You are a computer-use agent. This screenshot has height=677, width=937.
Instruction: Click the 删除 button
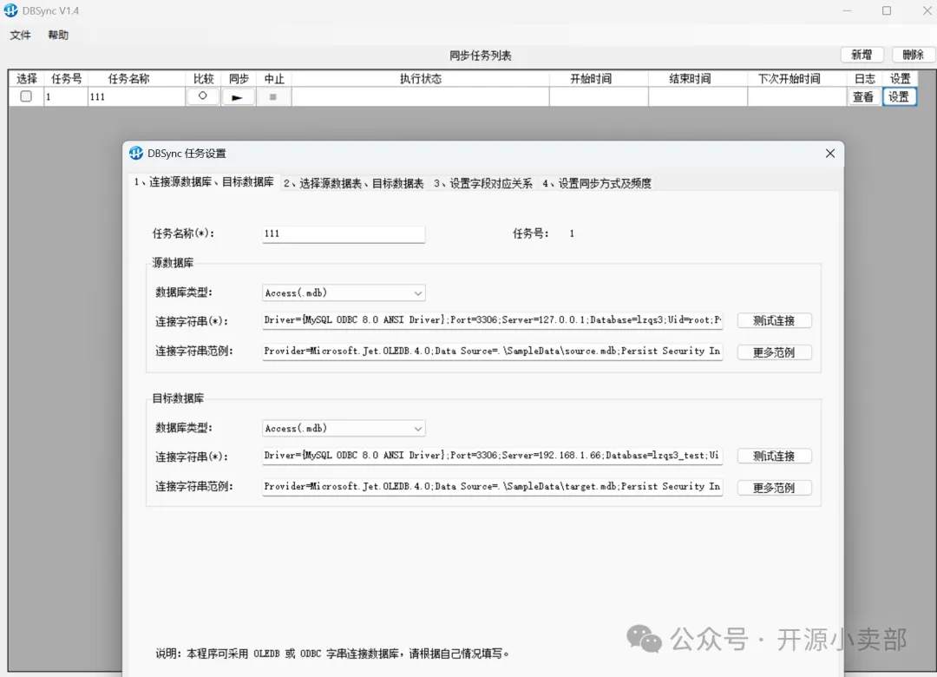[913, 55]
